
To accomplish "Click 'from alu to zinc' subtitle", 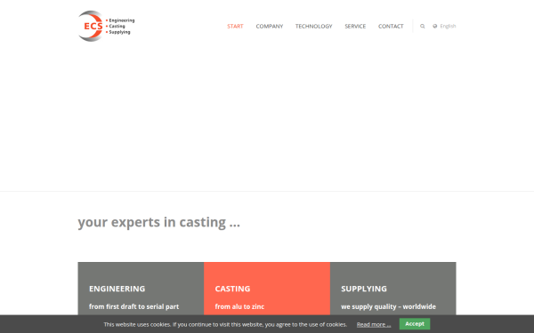I will click(x=239, y=306).
